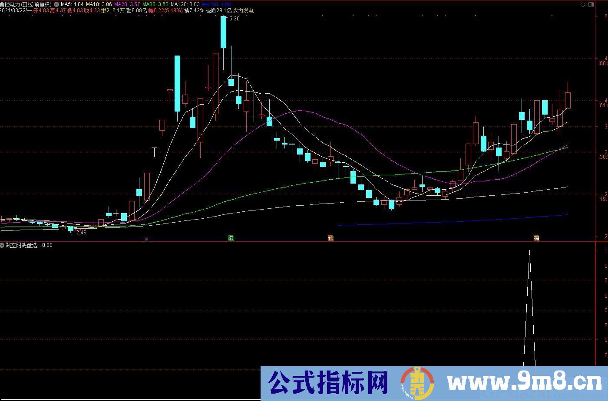Select the MA120: 3.03 label
608x401 pixels.
(185, 4)
